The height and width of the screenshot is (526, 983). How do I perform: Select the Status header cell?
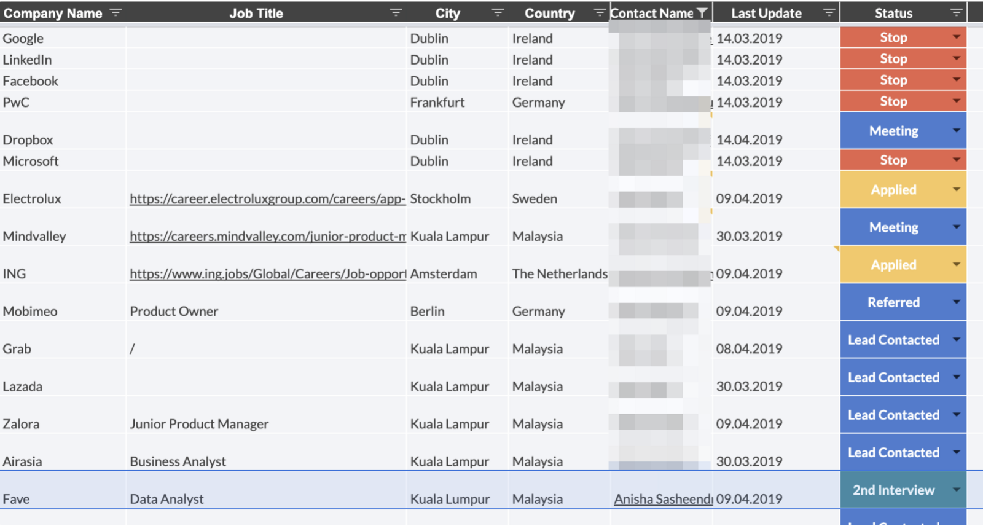[903, 13]
